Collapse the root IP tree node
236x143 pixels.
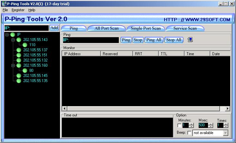[7, 35]
